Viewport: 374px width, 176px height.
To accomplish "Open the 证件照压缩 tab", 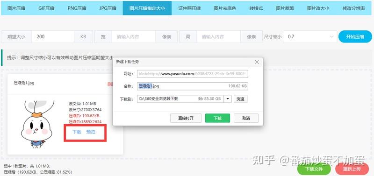I will (189, 8).
